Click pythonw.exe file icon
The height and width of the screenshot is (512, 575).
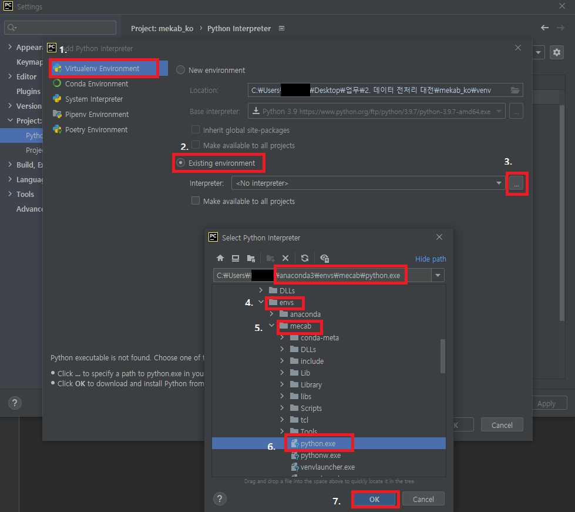(x=295, y=456)
